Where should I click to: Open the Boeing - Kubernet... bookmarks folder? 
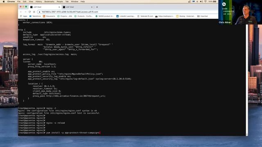[x=185, y=16]
